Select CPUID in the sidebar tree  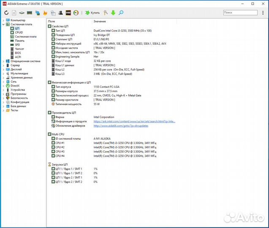[x=19, y=33]
